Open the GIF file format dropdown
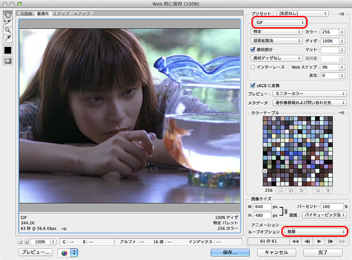352x260 pixels. point(279,23)
